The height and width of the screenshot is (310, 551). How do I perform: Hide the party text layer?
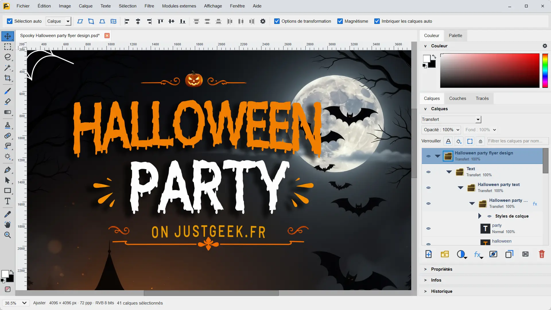click(x=428, y=228)
